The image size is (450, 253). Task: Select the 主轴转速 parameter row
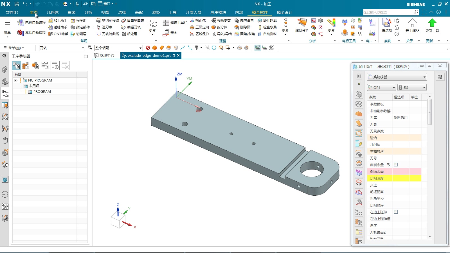(x=394, y=151)
